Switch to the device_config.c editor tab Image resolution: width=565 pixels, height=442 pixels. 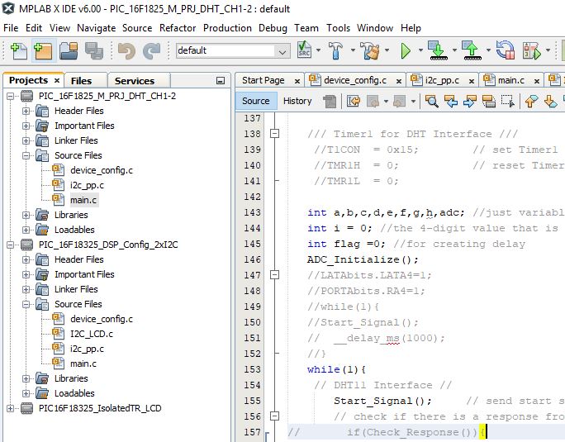(x=355, y=80)
